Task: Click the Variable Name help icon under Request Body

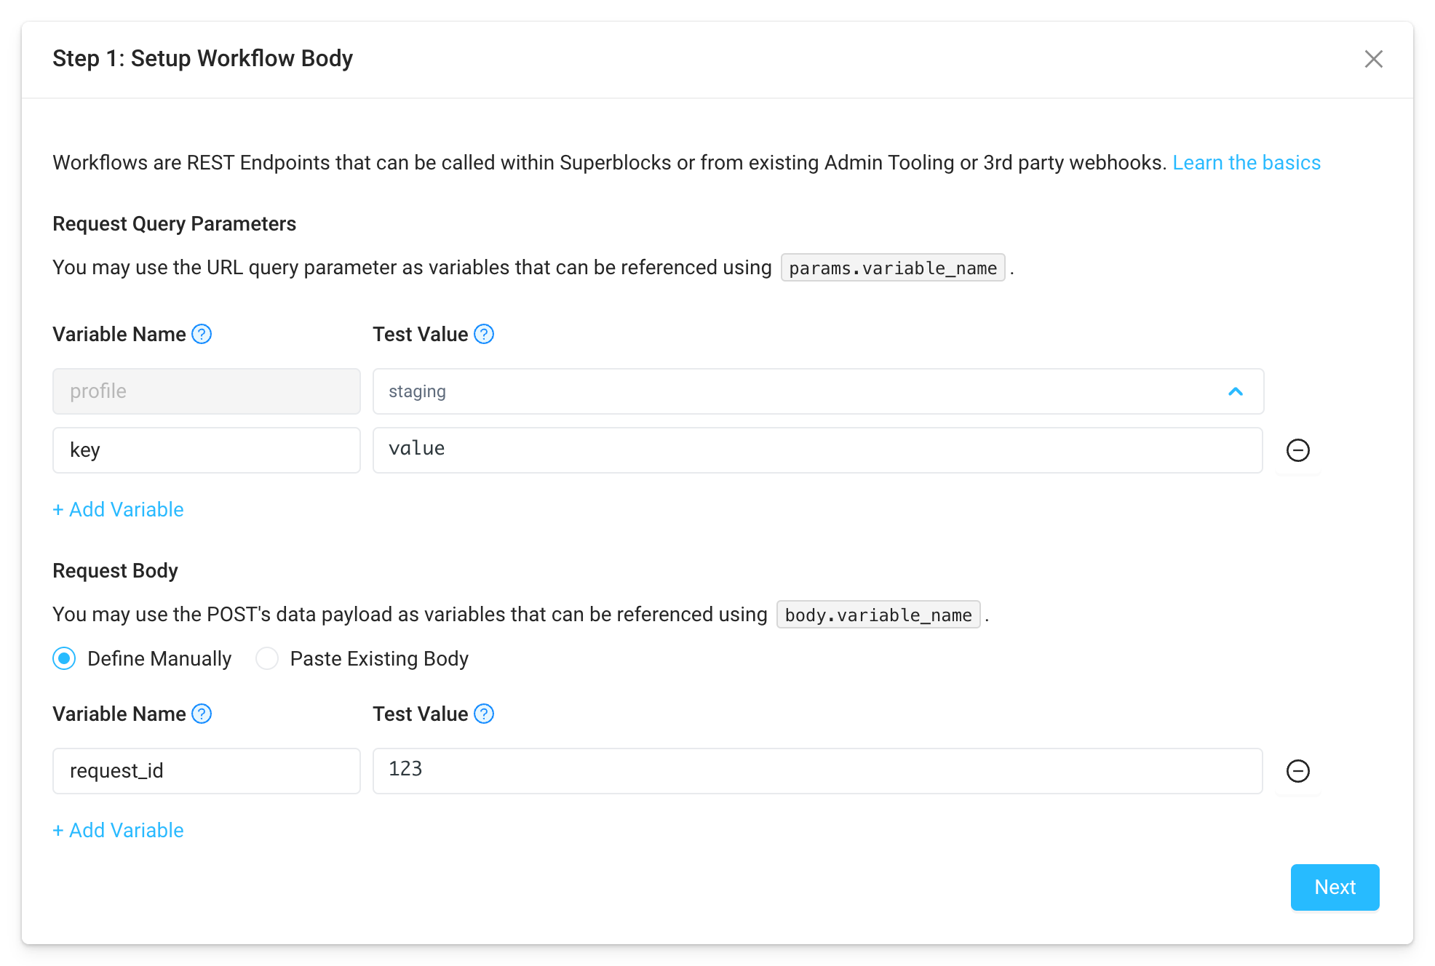Action: (x=201, y=714)
